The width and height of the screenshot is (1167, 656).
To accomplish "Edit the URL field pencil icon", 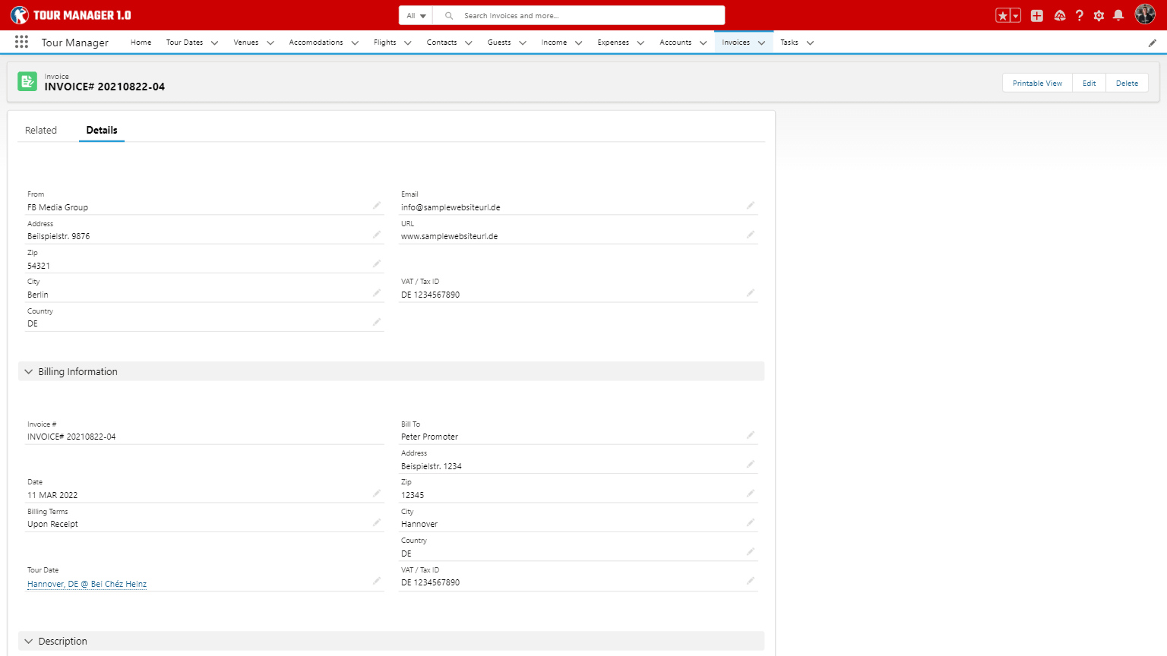I will [750, 235].
